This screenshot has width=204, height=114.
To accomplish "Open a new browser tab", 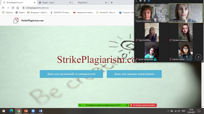I will [111, 3].
